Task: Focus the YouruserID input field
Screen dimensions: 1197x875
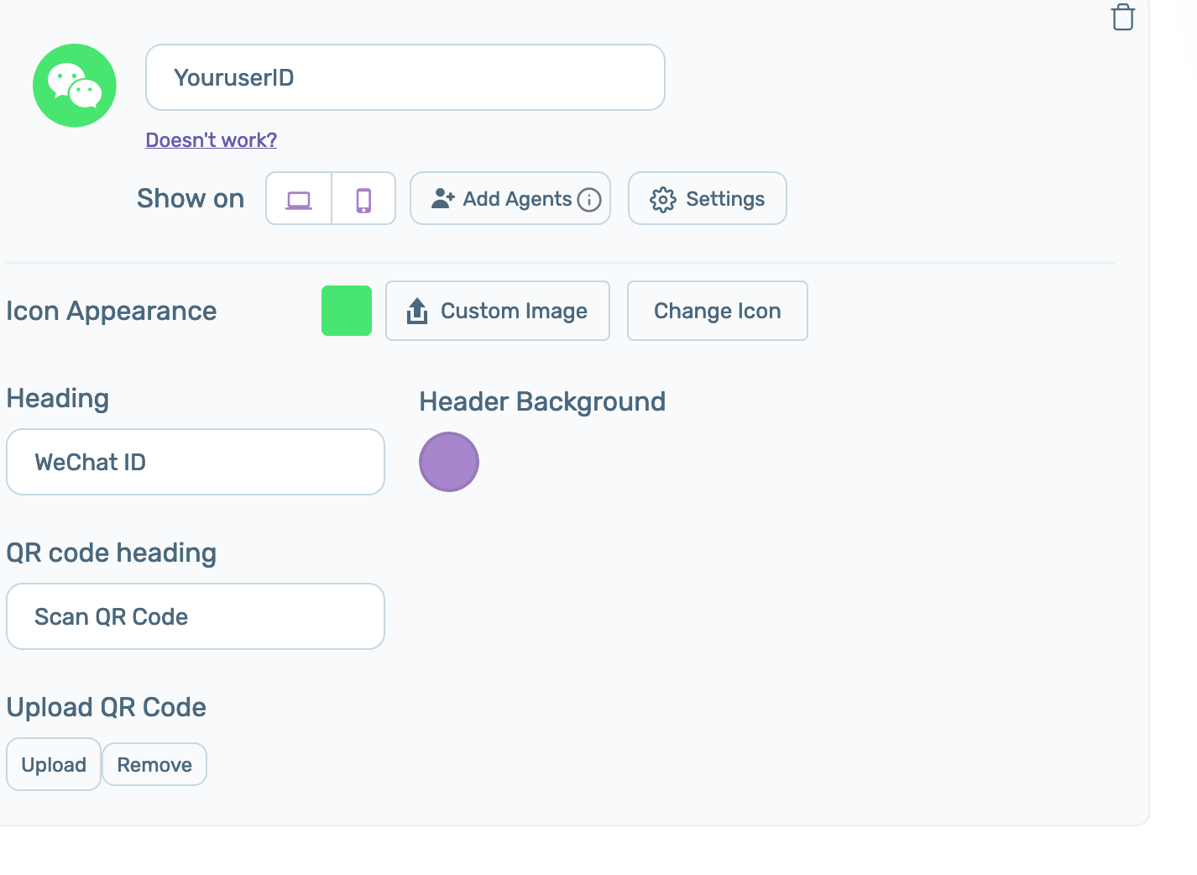Action: [x=405, y=77]
